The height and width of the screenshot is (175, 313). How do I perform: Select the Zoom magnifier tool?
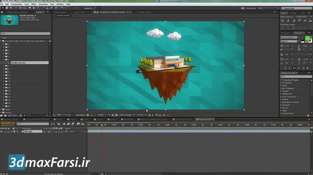click(x=11, y=8)
